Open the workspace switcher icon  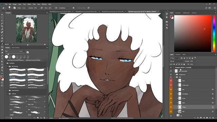[210, 8]
